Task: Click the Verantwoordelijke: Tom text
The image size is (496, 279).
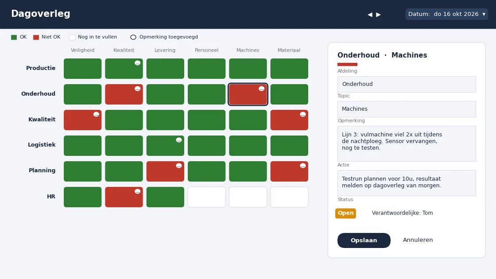Action: (x=403, y=213)
